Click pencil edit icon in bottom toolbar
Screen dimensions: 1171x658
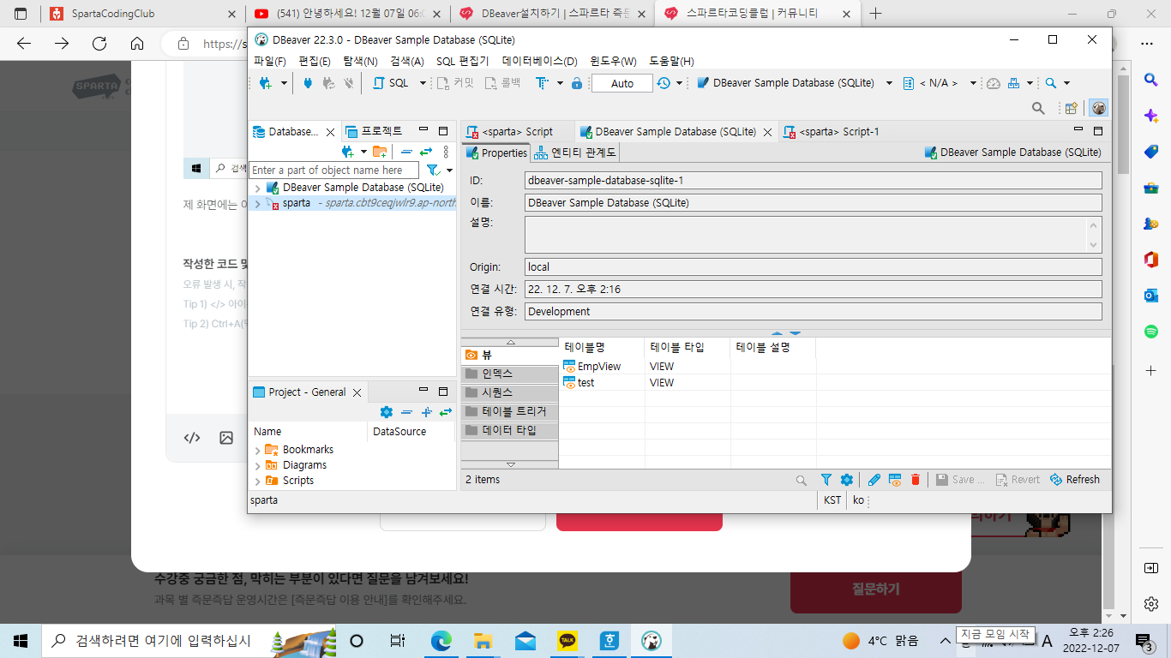tap(874, 480)
